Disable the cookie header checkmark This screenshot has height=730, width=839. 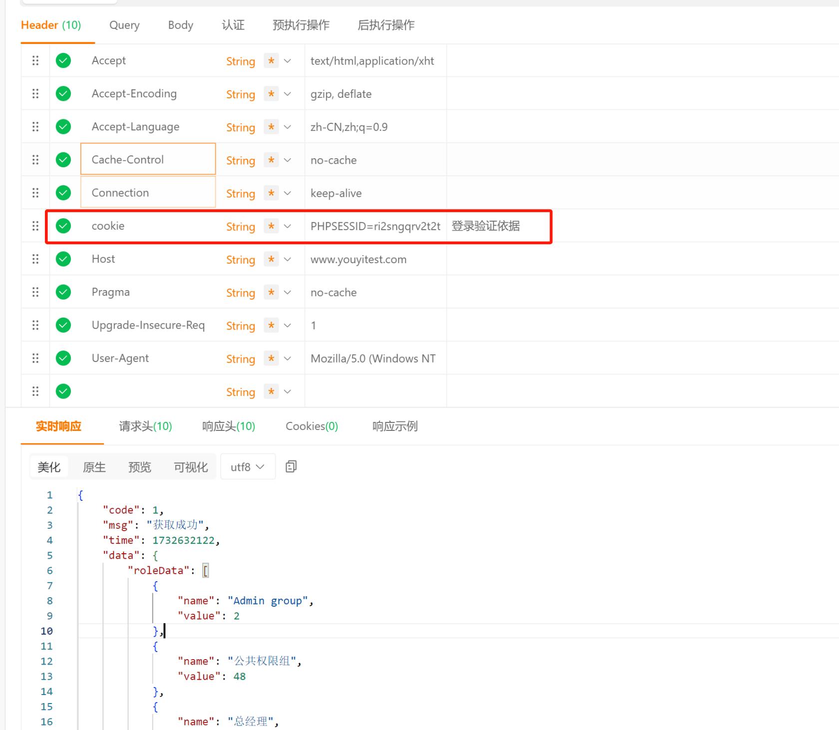coord(63,226)
